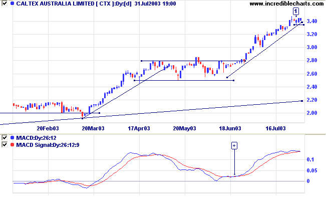Click the 20May03 date axis label
Image resolution: width=326 pixels, height=198 pixels.
pos(184,128)
